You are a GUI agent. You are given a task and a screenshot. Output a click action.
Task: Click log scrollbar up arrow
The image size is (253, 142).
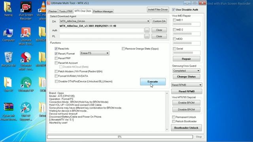pyautogui.click(x=167, y=93)
